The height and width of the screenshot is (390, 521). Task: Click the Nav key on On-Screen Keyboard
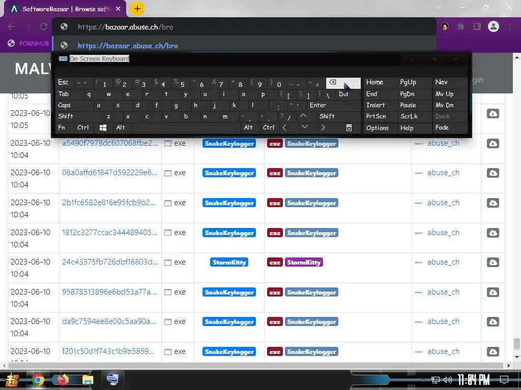450,82
